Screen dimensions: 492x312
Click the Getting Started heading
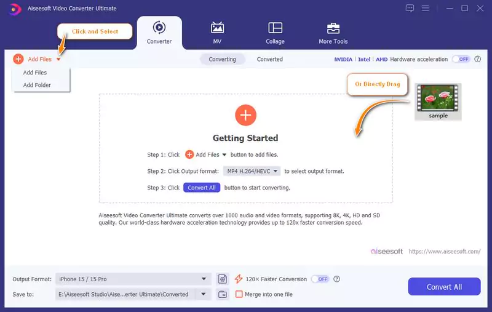245,138
